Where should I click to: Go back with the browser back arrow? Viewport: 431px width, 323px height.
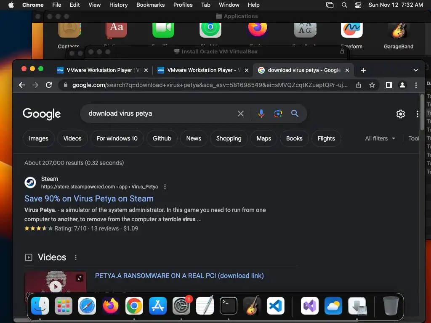22,85
